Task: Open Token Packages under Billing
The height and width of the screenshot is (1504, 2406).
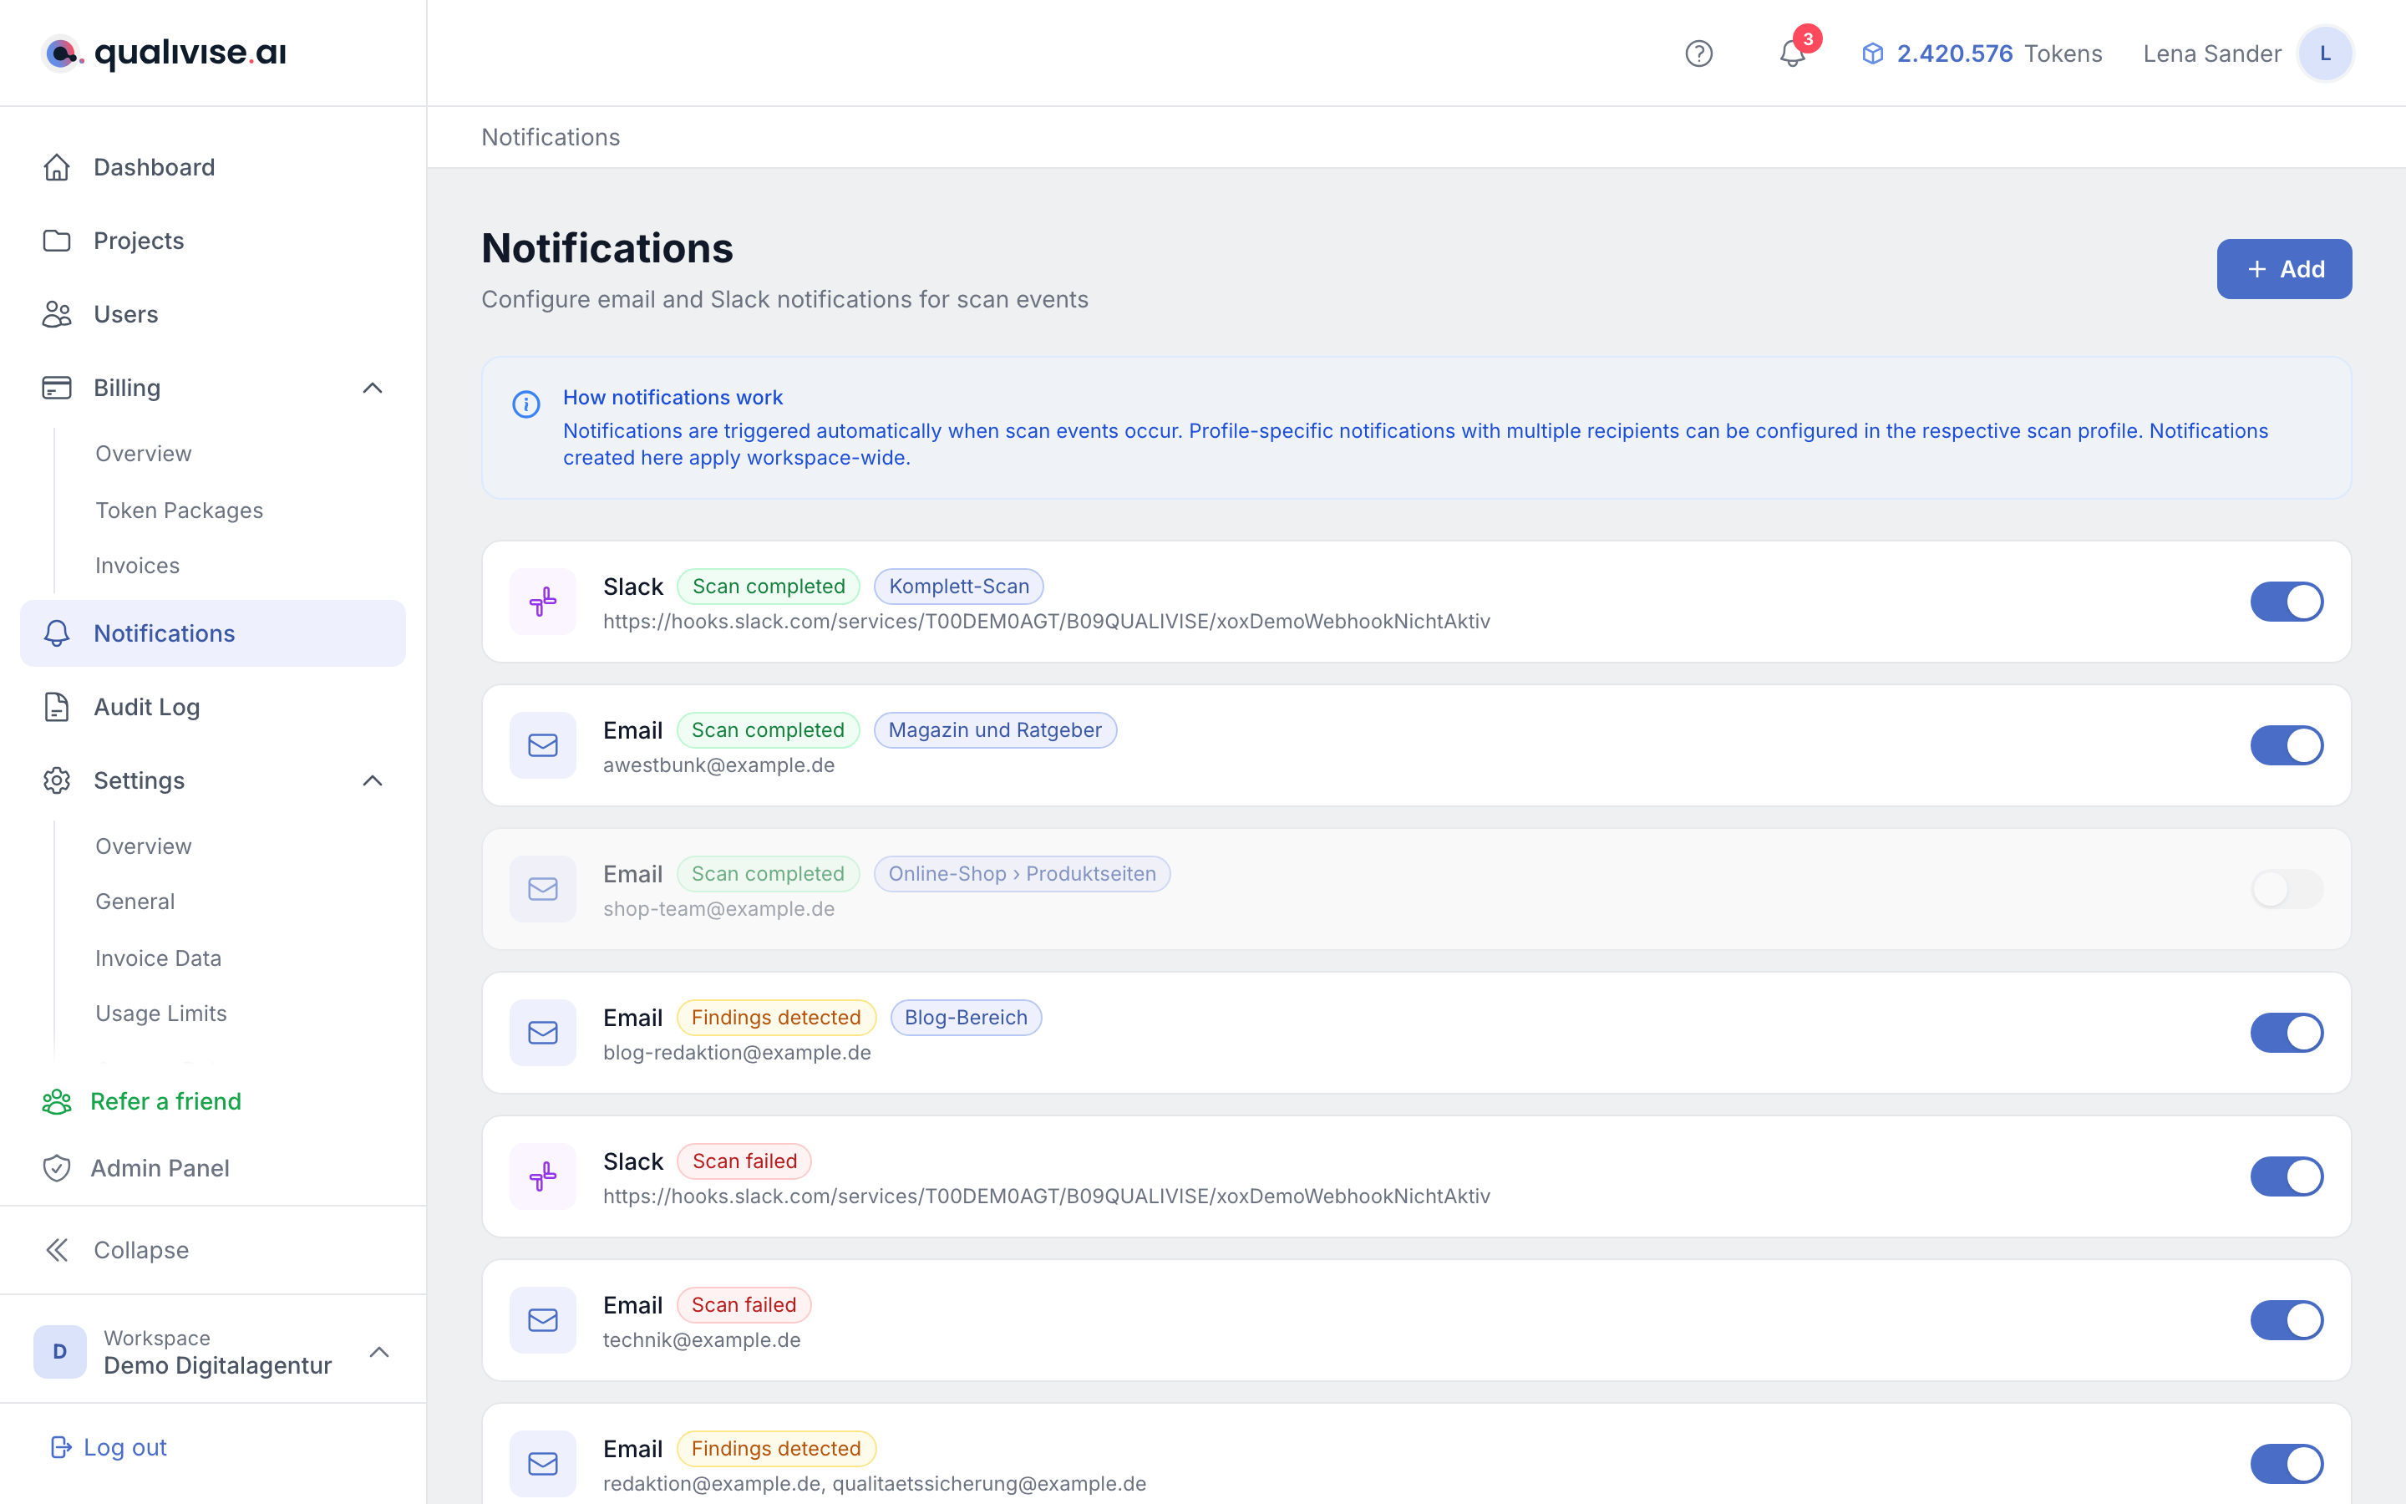Action: [179, 511]
